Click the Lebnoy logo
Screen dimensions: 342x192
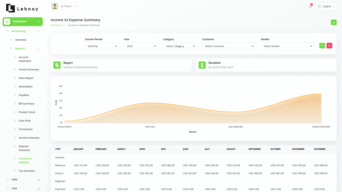pyautogui.click(x=22, y=8)
